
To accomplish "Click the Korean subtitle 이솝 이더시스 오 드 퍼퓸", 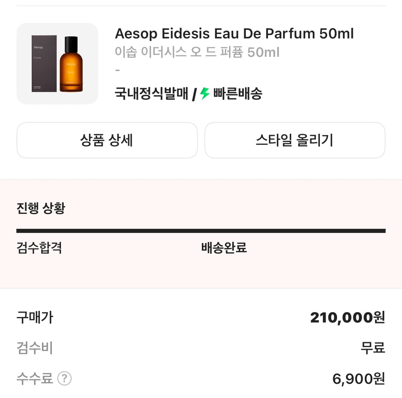I will 197,52.
